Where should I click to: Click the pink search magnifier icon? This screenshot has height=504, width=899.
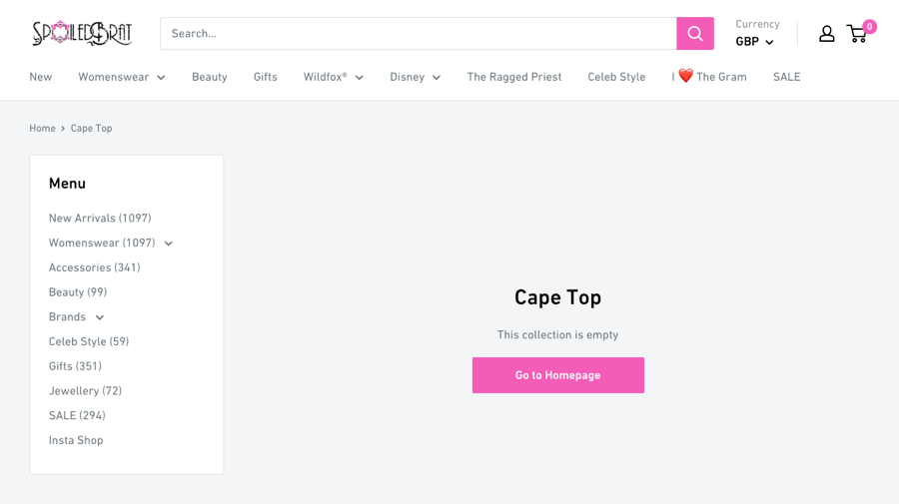[x=694, y=33]
